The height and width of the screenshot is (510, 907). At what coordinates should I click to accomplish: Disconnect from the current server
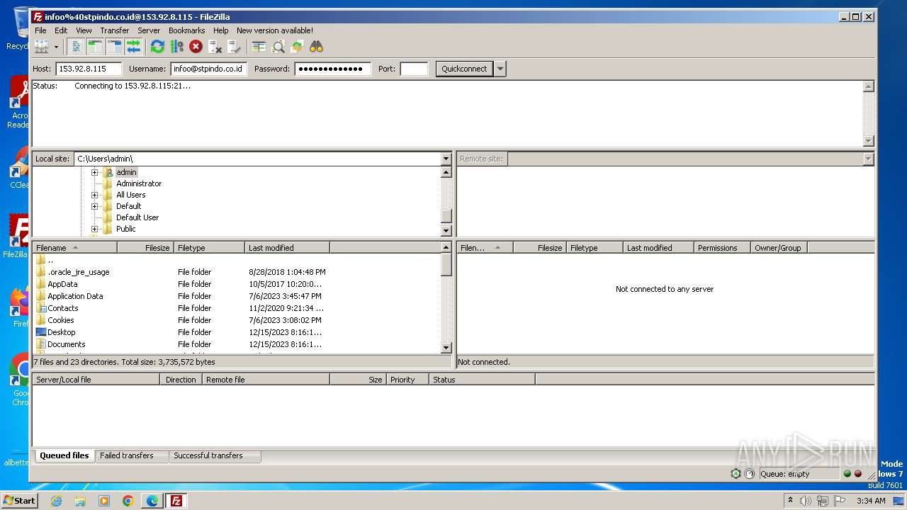(x=215, y=47)
